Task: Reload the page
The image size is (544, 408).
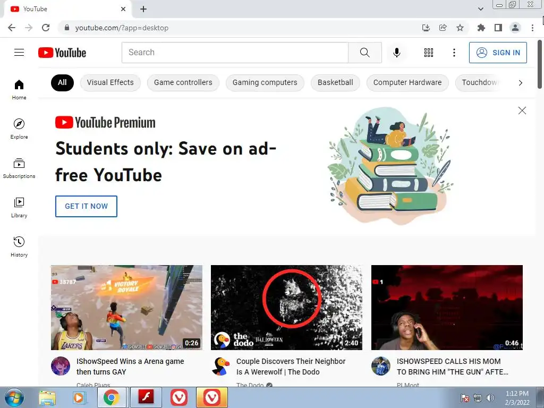Action: (46, 28)
